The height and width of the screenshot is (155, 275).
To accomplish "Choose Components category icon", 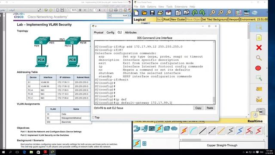I will [x=152, y=129].
